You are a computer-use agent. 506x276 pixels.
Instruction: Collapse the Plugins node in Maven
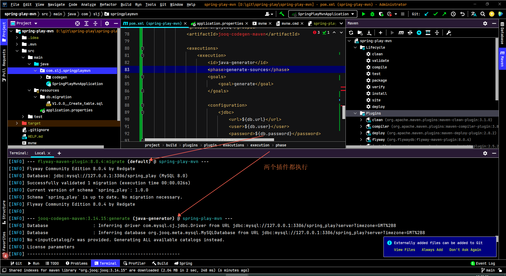pos(355,113)
